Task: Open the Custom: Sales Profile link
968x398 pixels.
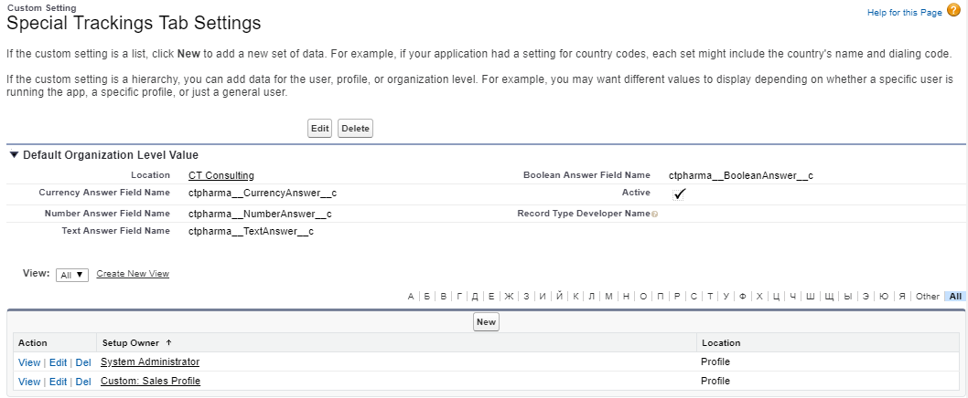Action: point(150,381)
